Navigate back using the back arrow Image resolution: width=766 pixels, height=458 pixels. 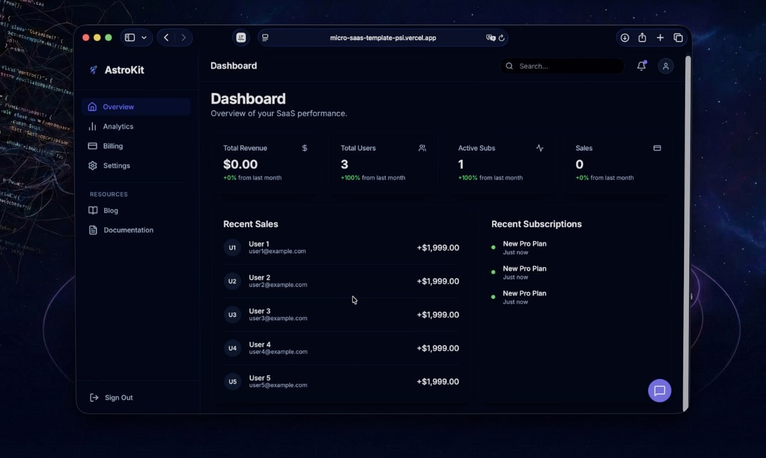[x=166, y=37]
